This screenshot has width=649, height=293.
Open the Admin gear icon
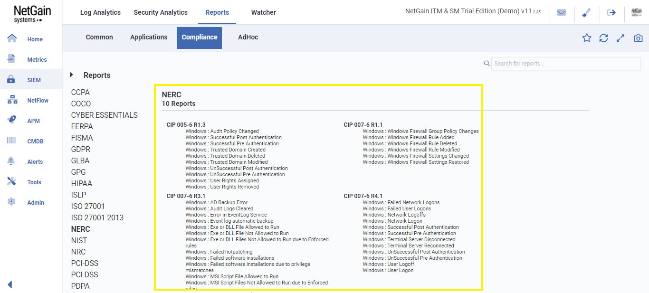coord(12,202)
